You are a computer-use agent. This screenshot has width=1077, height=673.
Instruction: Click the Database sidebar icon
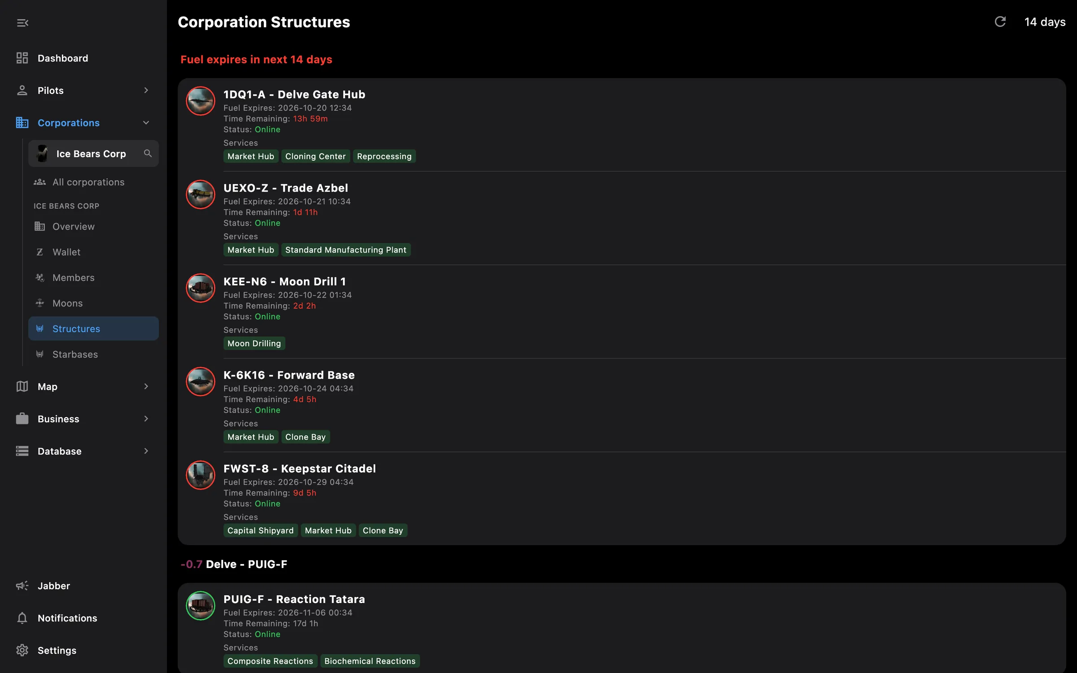point(22,451)
